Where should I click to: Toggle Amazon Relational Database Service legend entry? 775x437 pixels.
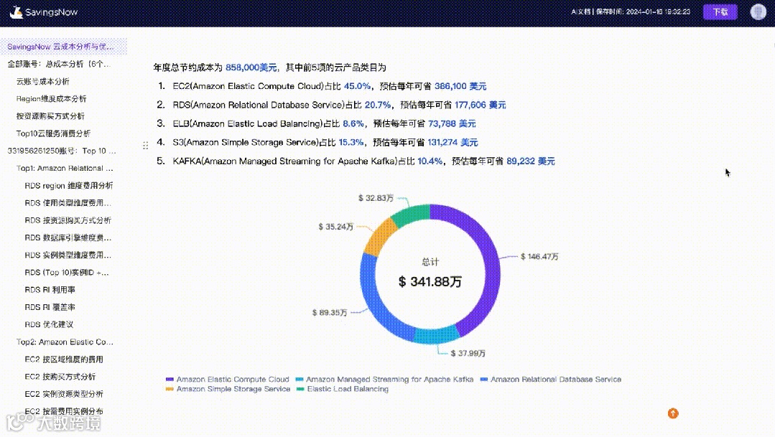(551, 379)
